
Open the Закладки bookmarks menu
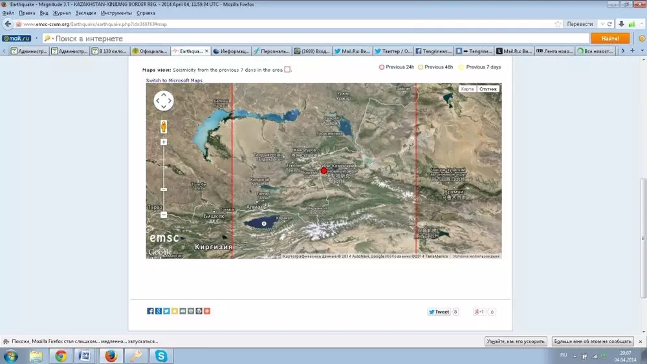coord(85,13)
